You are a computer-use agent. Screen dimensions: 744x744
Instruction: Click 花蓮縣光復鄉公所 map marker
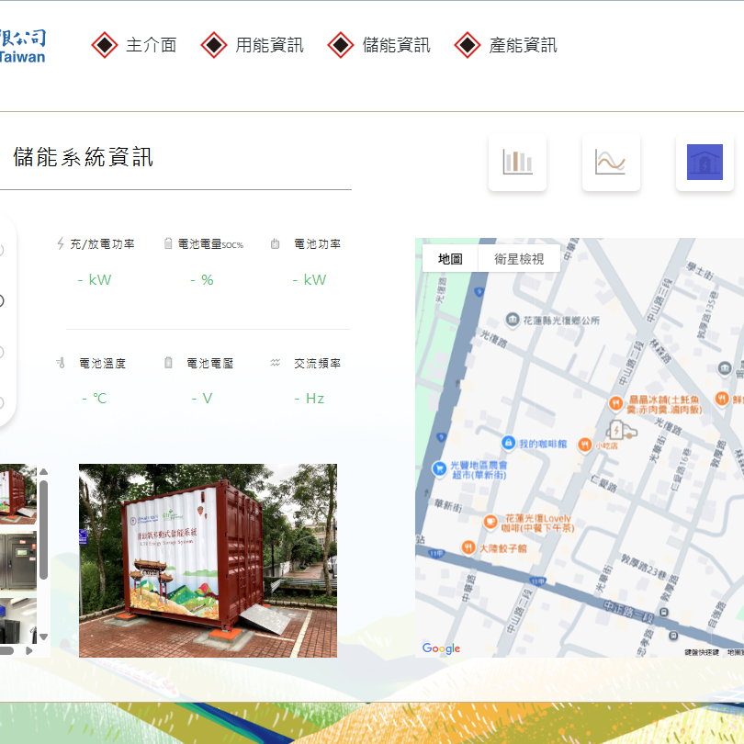click(513, 321)
